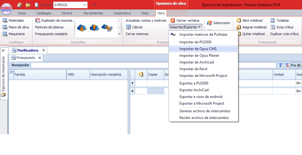Image resolution: width=302 pixels, height=155 pixels.
Task: Click the stacked folders icon in quick access bar
Action: (x=20, y=5)
